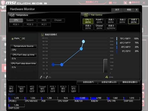Select the M.2 1 temperature tab
Image resolution: width=148 pixels, height=111 pixels.
[x=44, y=25]
